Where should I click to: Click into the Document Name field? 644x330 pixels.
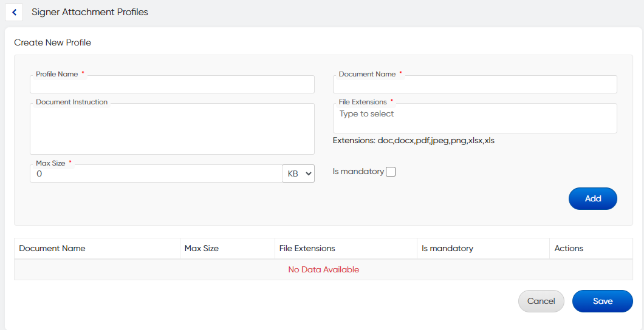pos(474,84)
